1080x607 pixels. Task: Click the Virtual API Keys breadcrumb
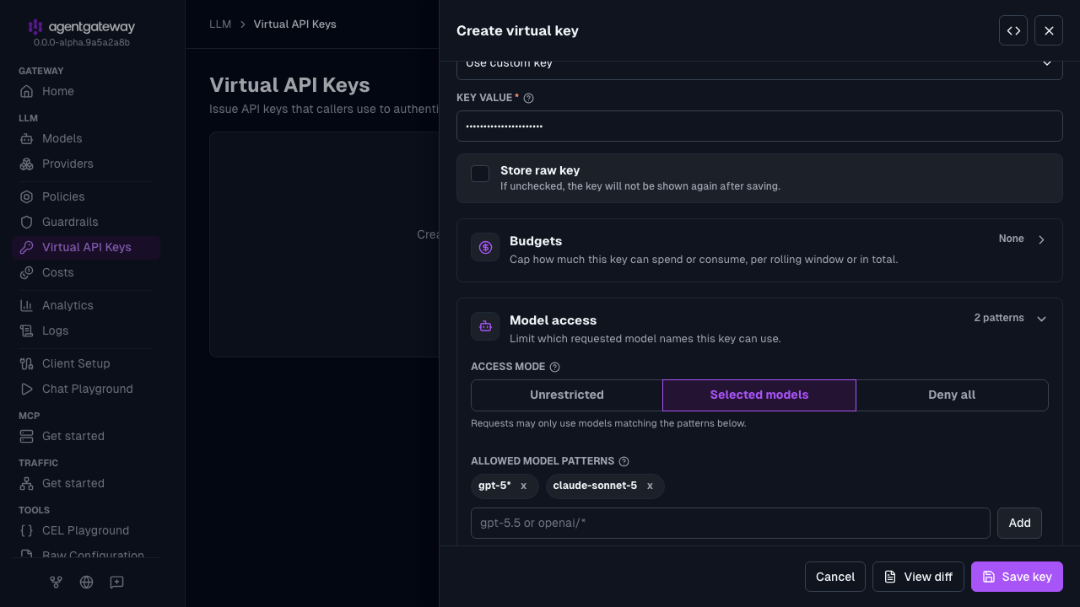pos(295,24)
